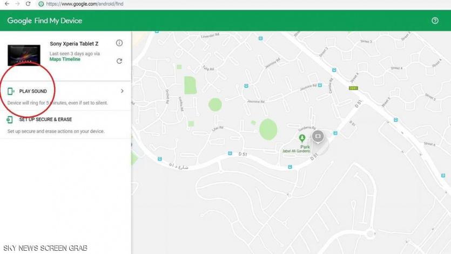The image size is (451, 254).
Task: Select the PLAY SOUND option
Action: [33, 91]
